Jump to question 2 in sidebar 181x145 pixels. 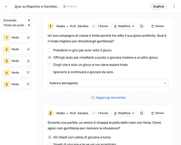(17, 49)
